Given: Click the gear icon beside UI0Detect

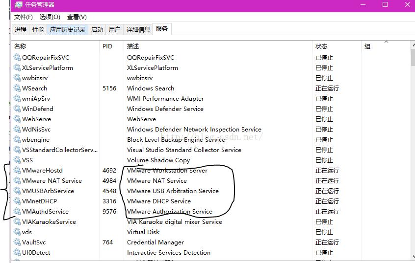Looking at the screenshot, I should pos(17,253).
